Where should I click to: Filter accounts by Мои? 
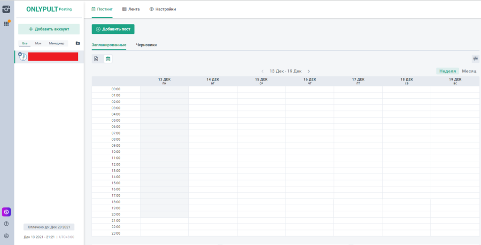39,43
